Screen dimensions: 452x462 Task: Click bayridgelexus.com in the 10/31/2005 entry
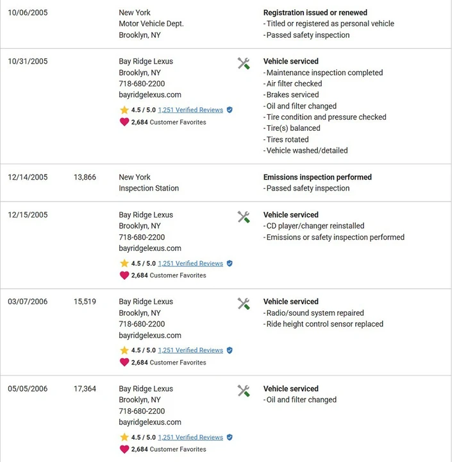pos(150,95)
